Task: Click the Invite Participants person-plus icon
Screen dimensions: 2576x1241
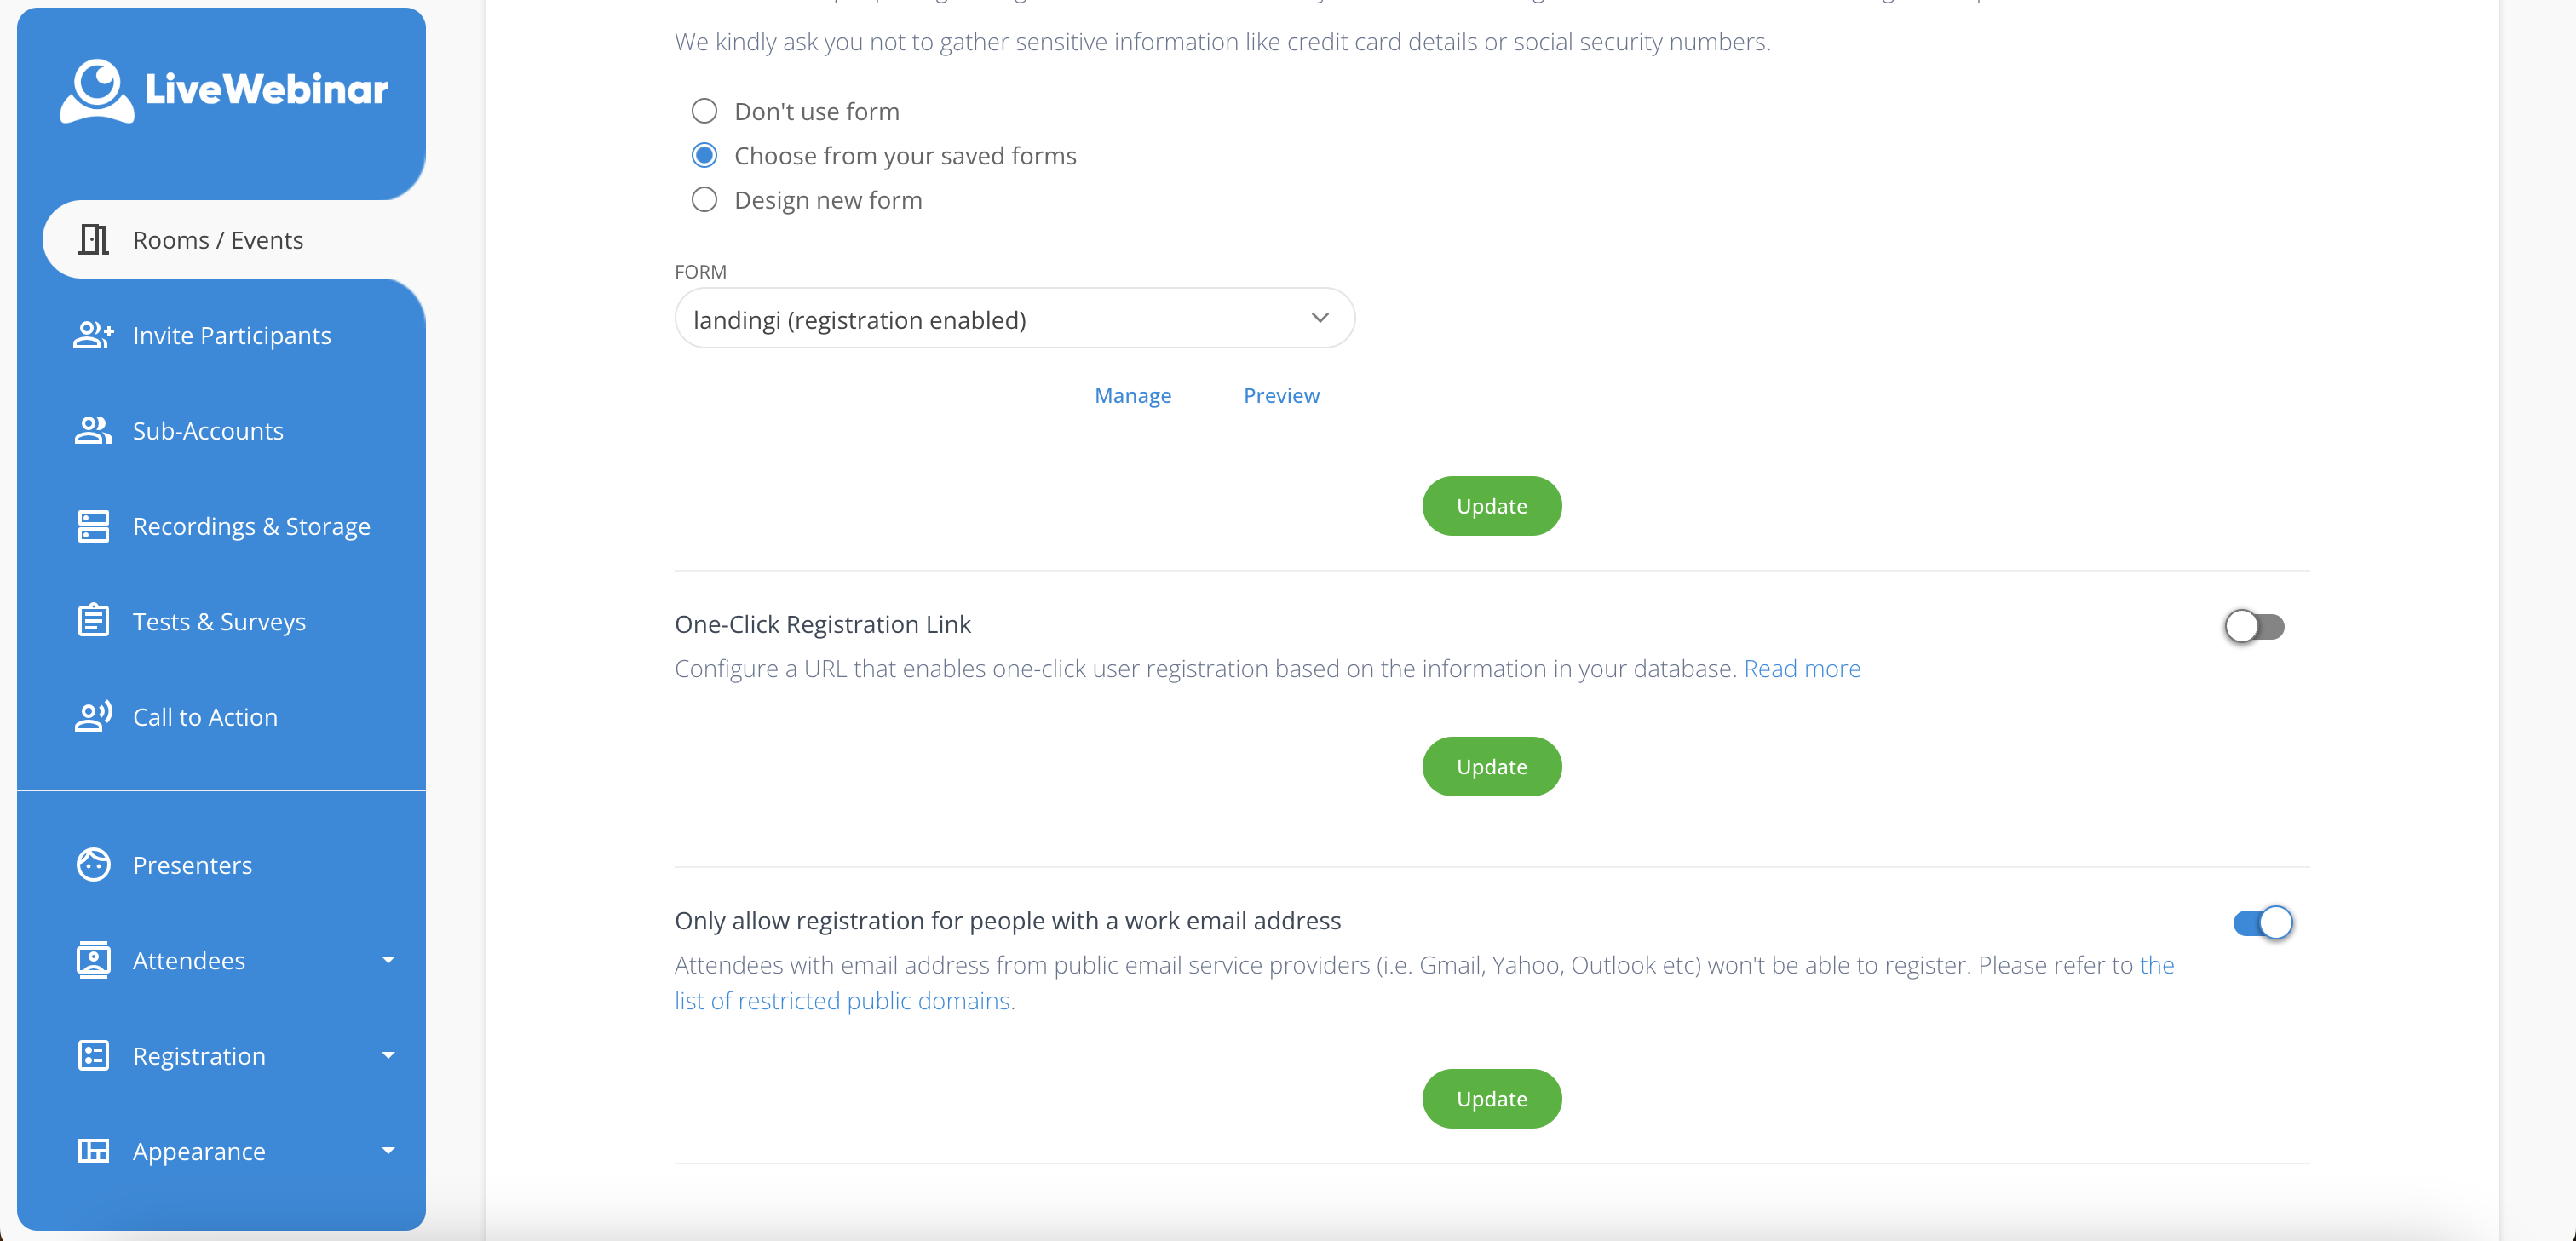Action: click(x=94, y=335)
